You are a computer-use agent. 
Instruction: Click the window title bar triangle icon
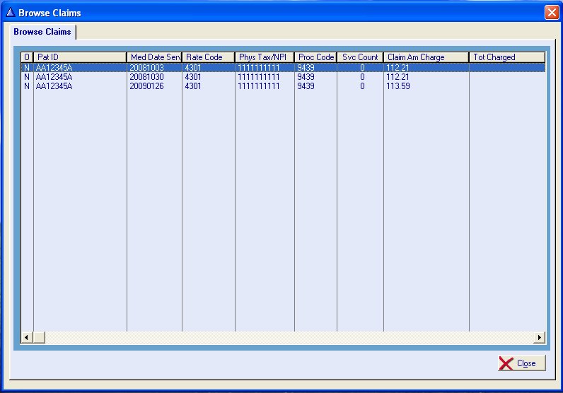coord(11,13)
